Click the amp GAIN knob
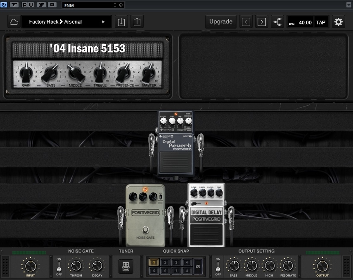 [x=26, y=73]
